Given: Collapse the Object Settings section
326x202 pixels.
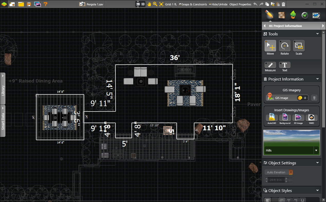Looking at the screenshot, I should (317, 163).
